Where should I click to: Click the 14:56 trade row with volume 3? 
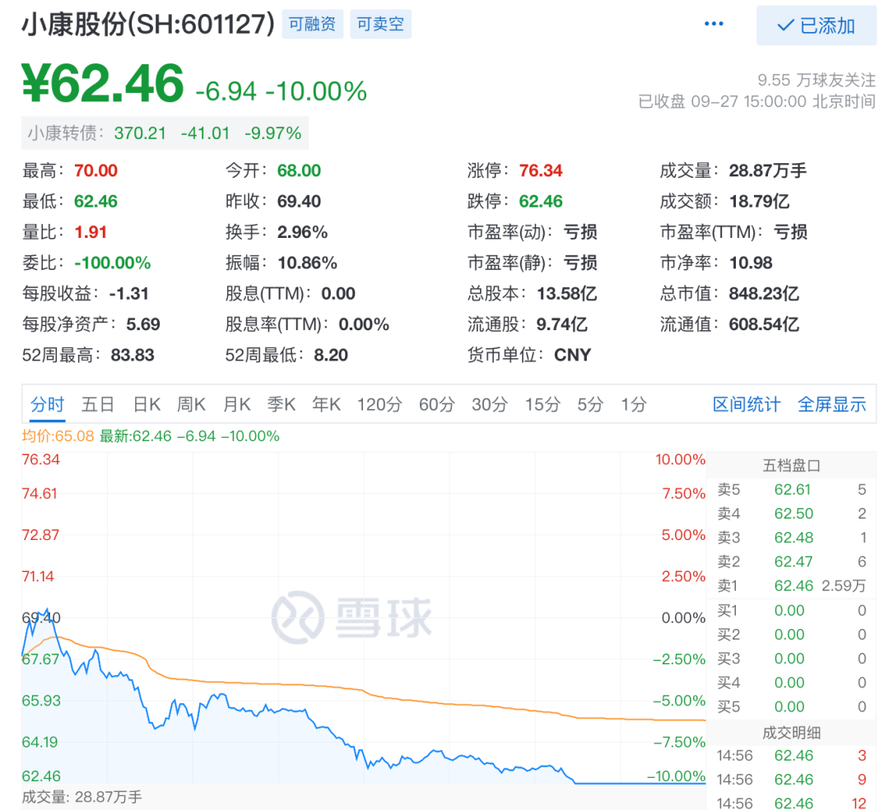(792, 756)
